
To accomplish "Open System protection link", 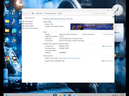I will pyautogui.click(x=29, y=26).
